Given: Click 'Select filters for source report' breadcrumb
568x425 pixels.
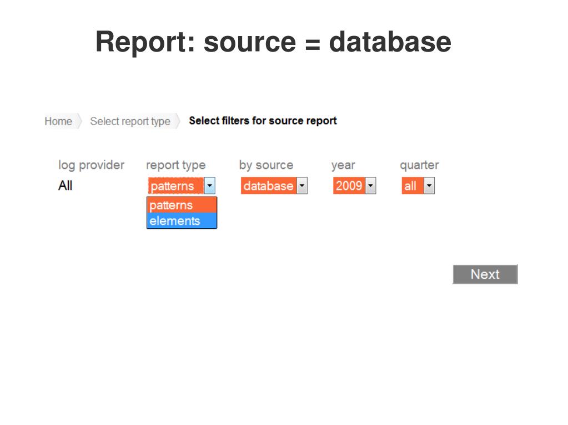Looking at the screenshot, I should (263, 121).
